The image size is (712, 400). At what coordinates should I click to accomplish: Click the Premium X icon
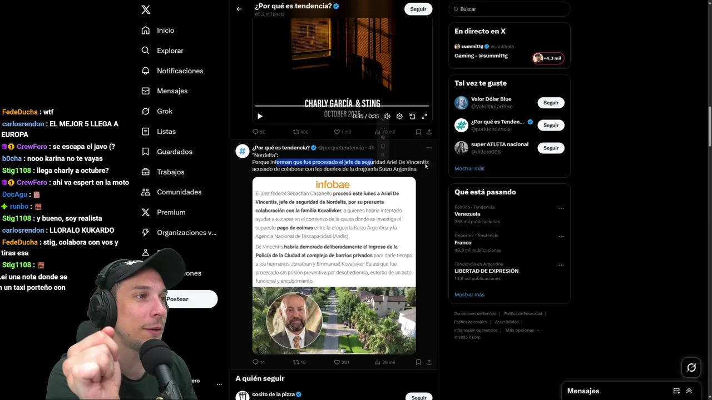146,212
